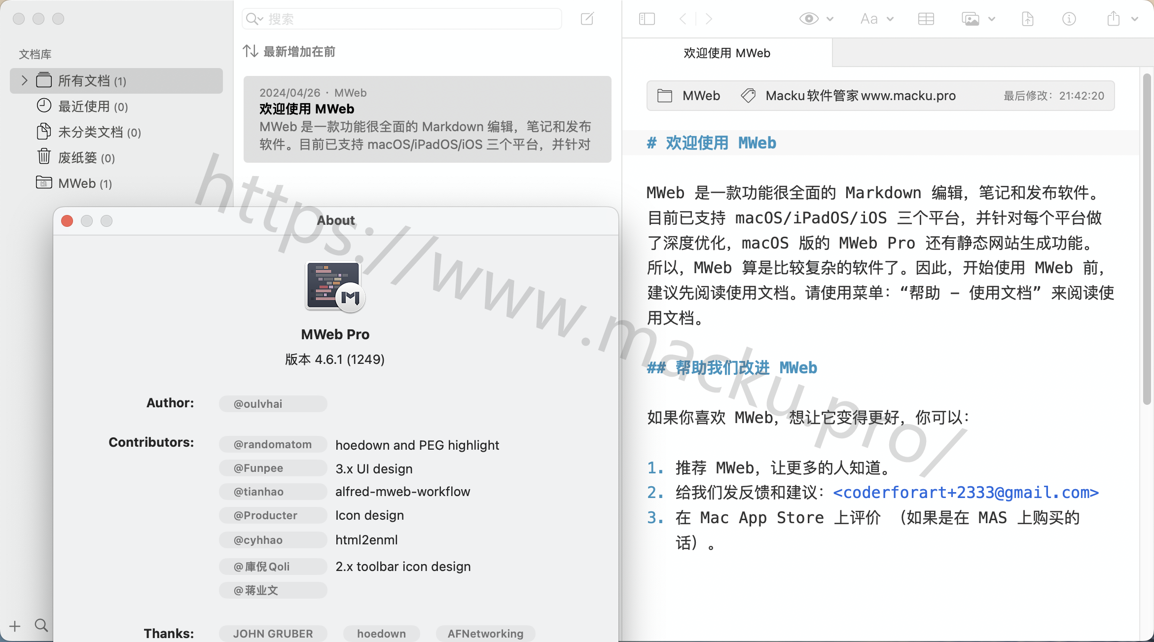Viewport: 1154px width, 642px height.
Task: Click the sort order arrows icon
Action: point(250,51)
